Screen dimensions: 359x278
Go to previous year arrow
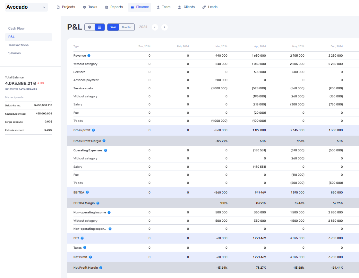click(x=155, y=27)
